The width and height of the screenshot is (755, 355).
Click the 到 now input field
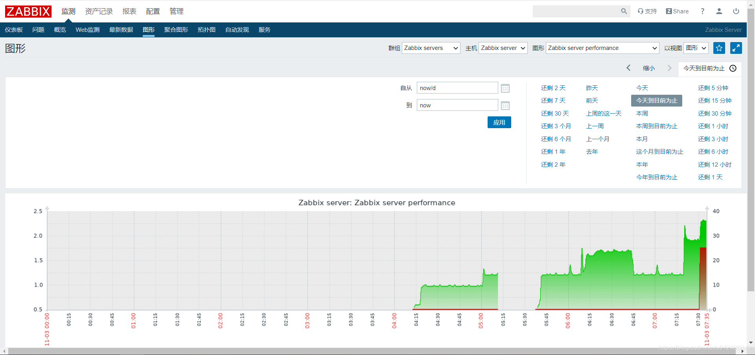point(457,105)
